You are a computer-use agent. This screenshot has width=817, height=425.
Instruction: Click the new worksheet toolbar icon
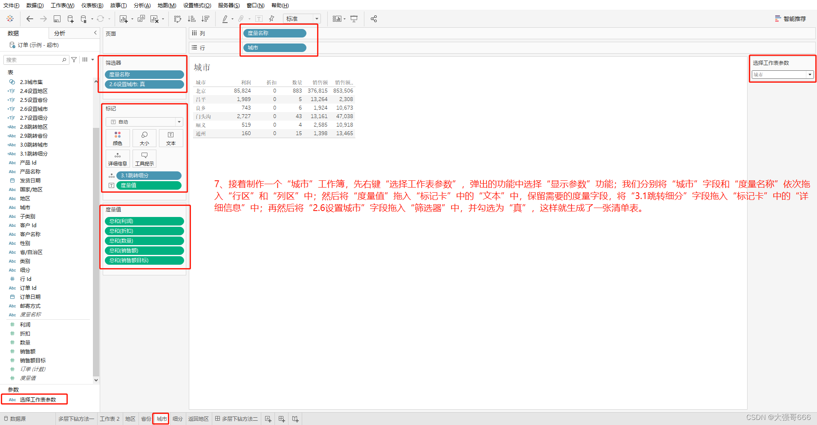pos(123,19)
